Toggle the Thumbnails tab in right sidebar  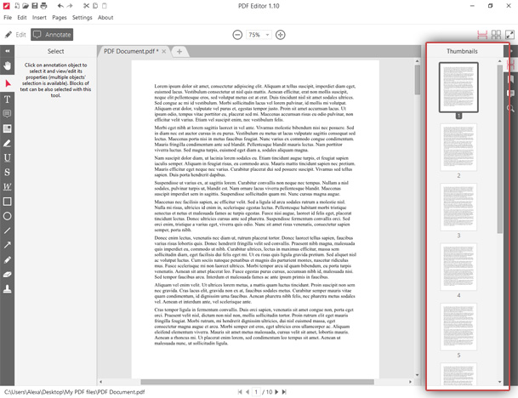(510, 65)
